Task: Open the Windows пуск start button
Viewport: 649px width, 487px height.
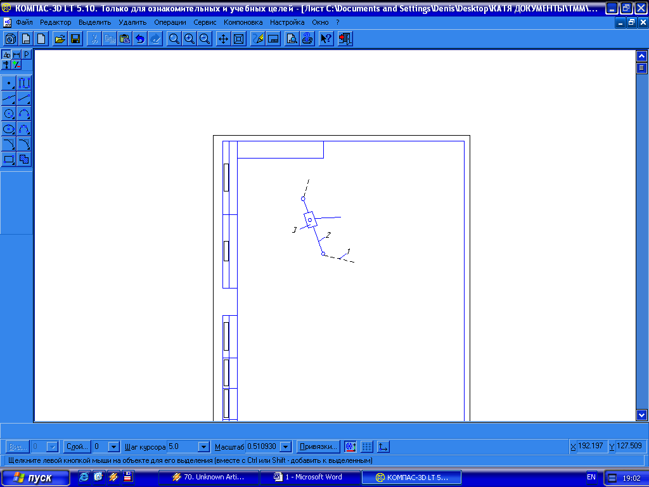Action: pyautogui.click(x=35, y=477)
